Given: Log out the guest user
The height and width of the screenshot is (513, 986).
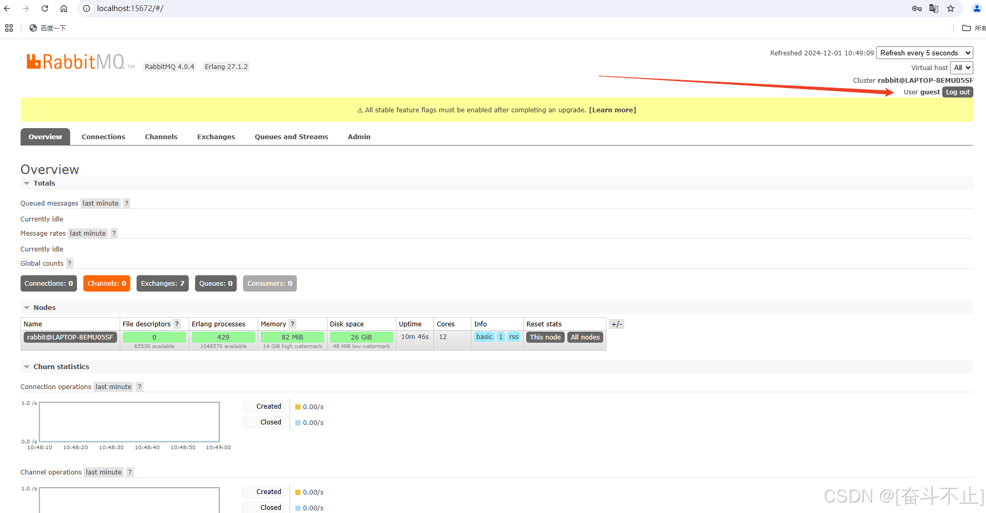Looking at the screenshot, I should (x=958, y=92).
